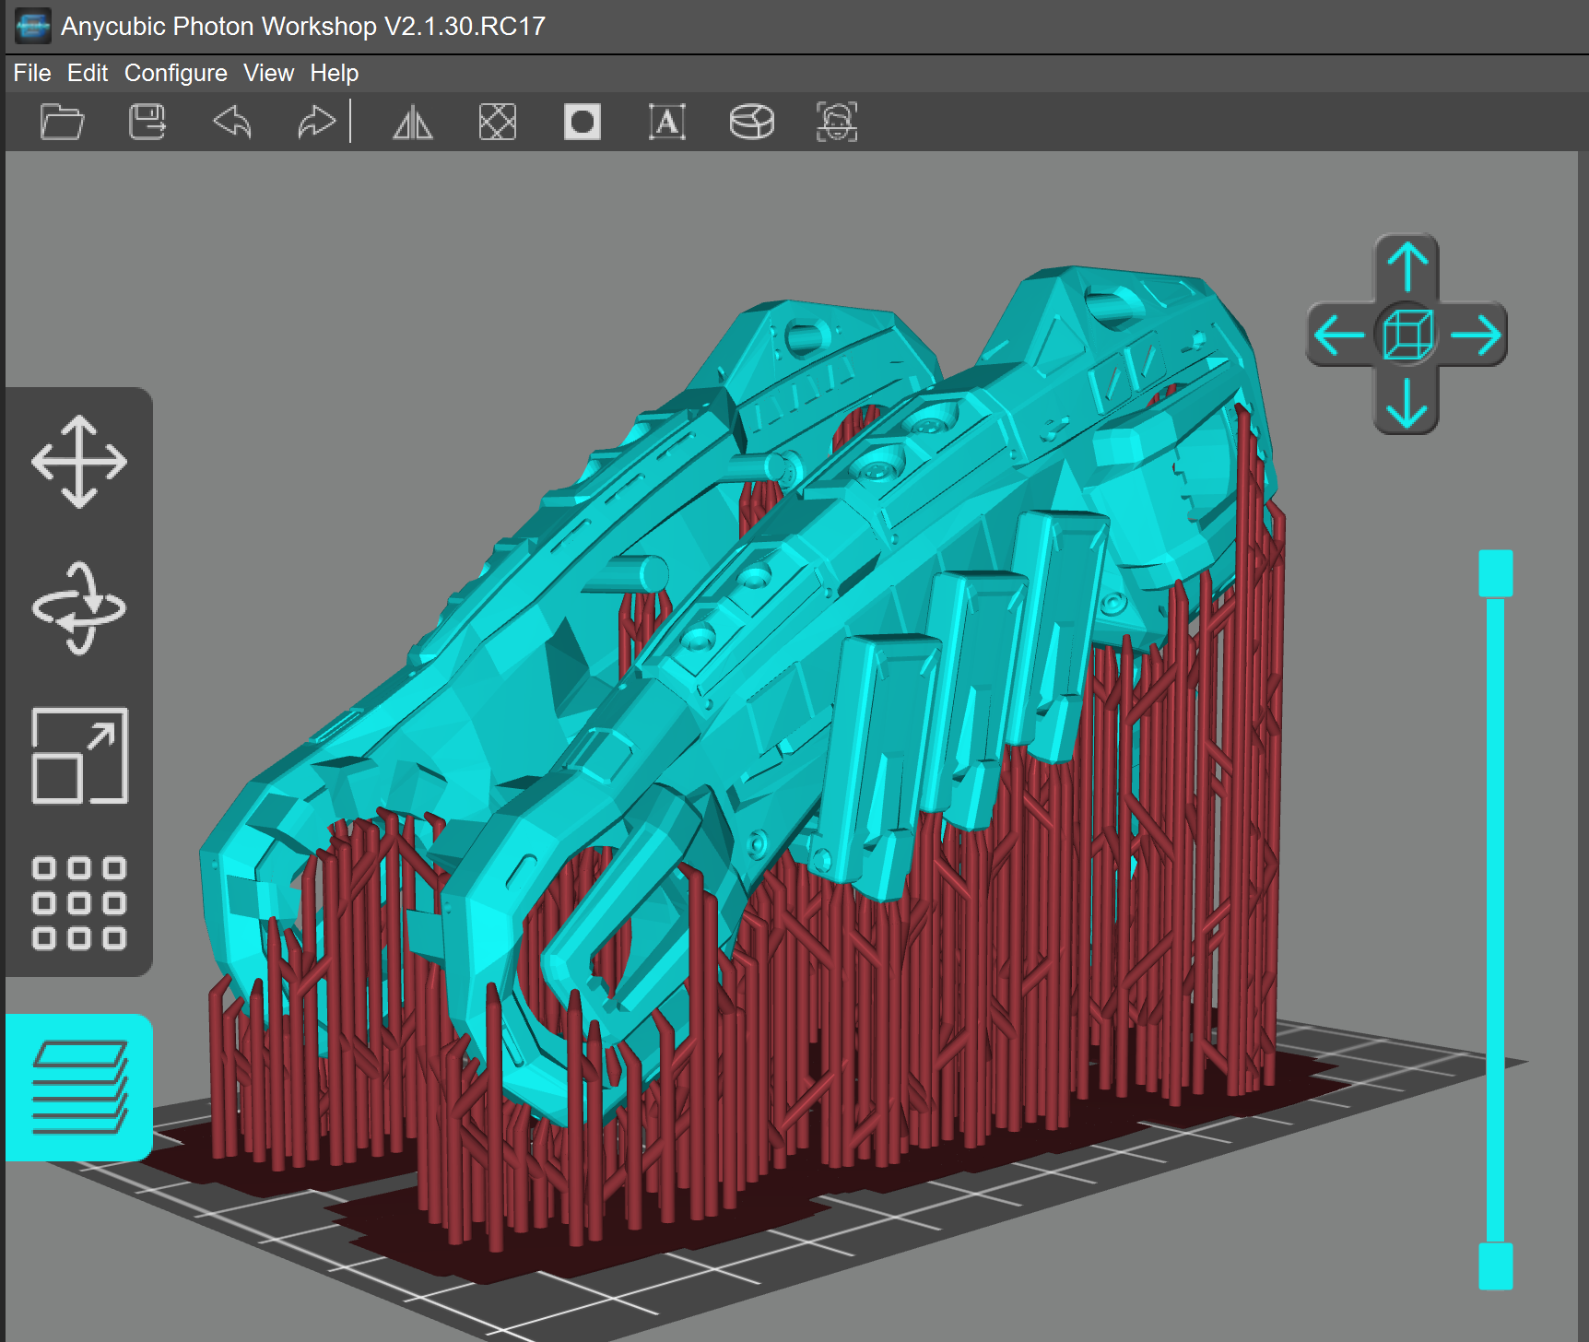Click the Save project icon
This screenshot has height=1342, width=1589.
[x=147, y=122]
